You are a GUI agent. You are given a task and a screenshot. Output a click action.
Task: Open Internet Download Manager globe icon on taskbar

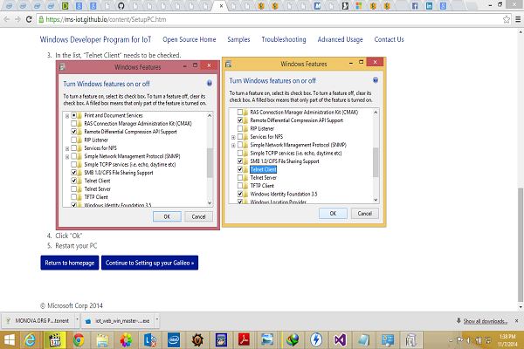tap(293, 340)
